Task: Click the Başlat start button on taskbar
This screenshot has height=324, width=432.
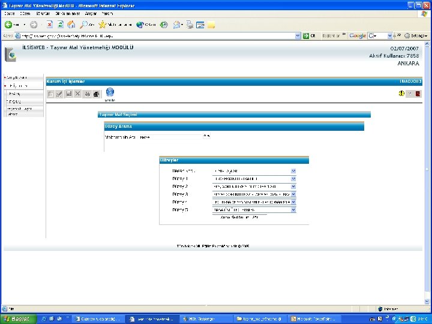Action: tap(18, 319)
